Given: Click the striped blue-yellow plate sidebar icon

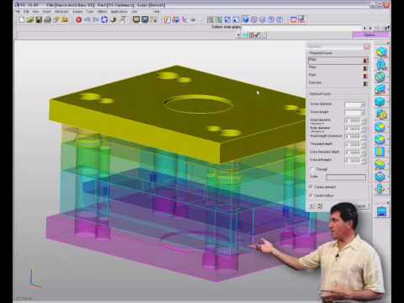Looking at the screenshot, I should [x=380, y=151].
